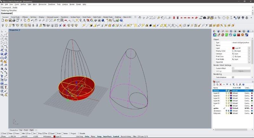
Task: Click the Hyperlink browse ellipsis button
Action: click(x=249, y=62)
